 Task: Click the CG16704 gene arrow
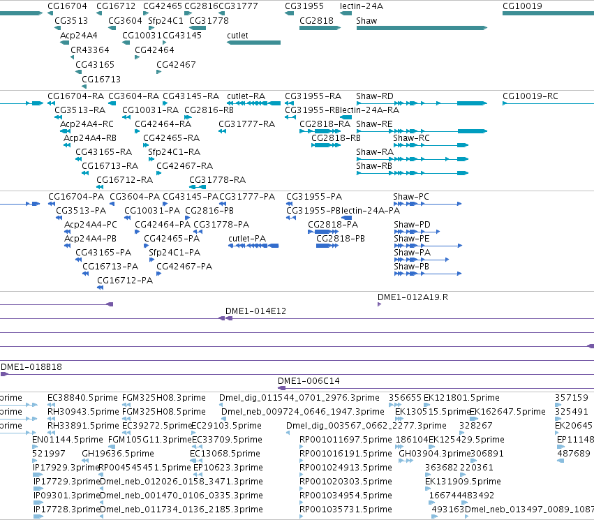click(50, 13)
